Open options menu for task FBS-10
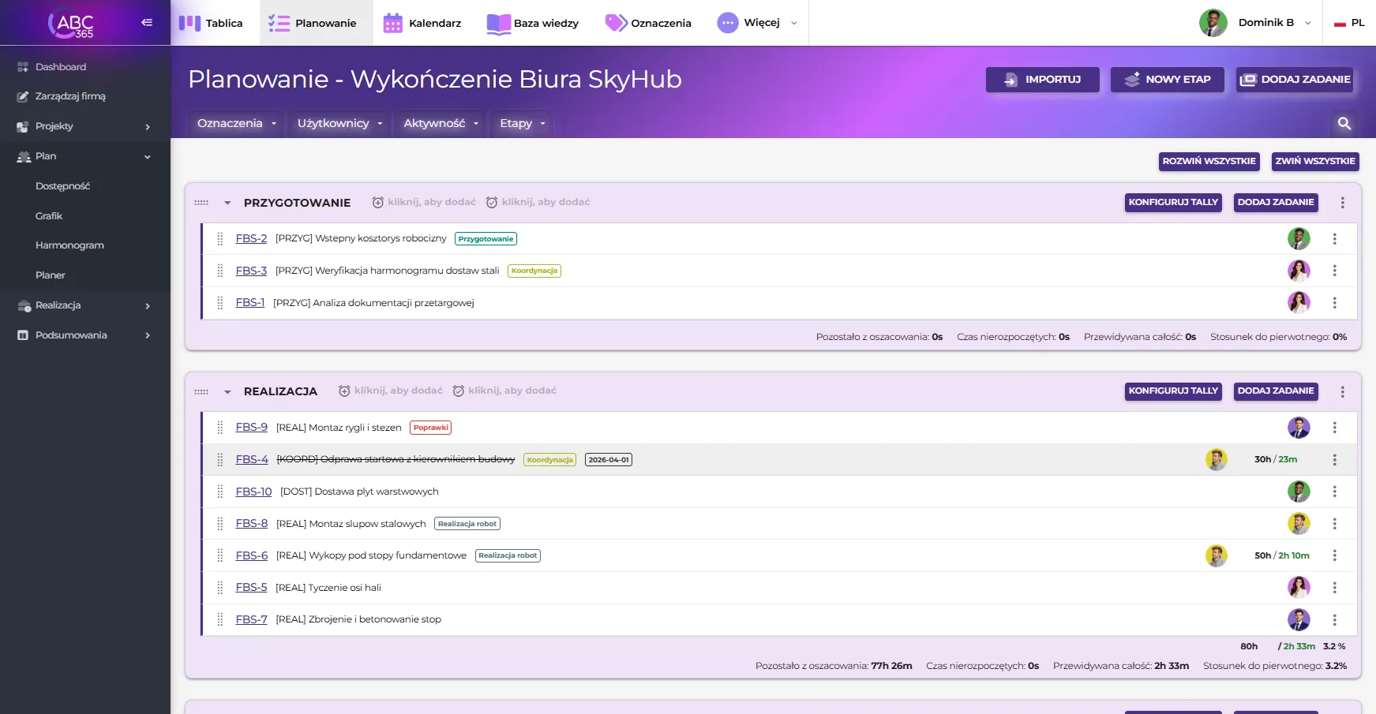The height and width of the screenshot is (714, 1376). [1335, 492]
